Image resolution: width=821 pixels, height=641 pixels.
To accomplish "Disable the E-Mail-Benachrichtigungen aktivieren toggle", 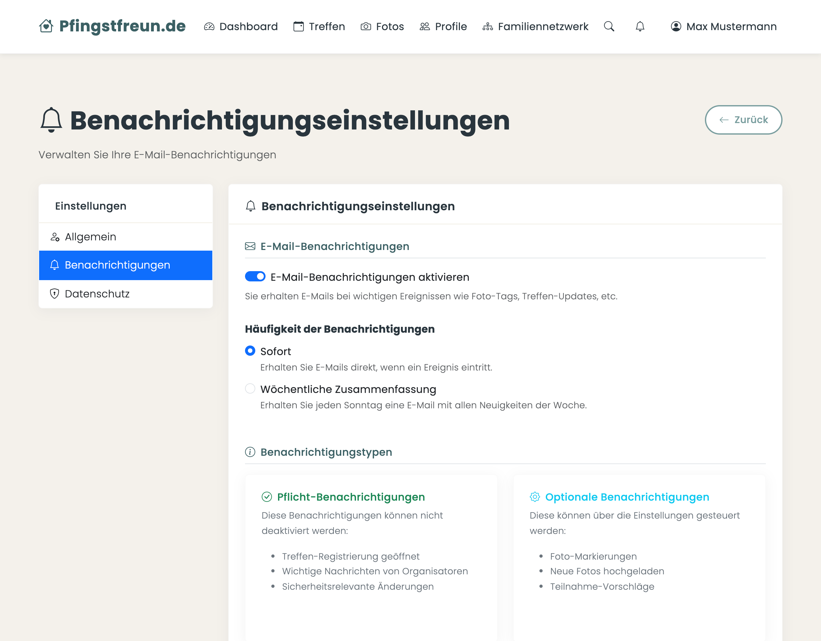I will [255, 277].
